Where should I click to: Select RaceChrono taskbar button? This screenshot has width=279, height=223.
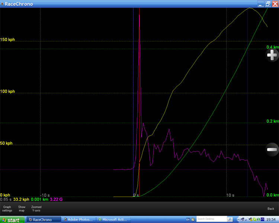coord(44,220)
